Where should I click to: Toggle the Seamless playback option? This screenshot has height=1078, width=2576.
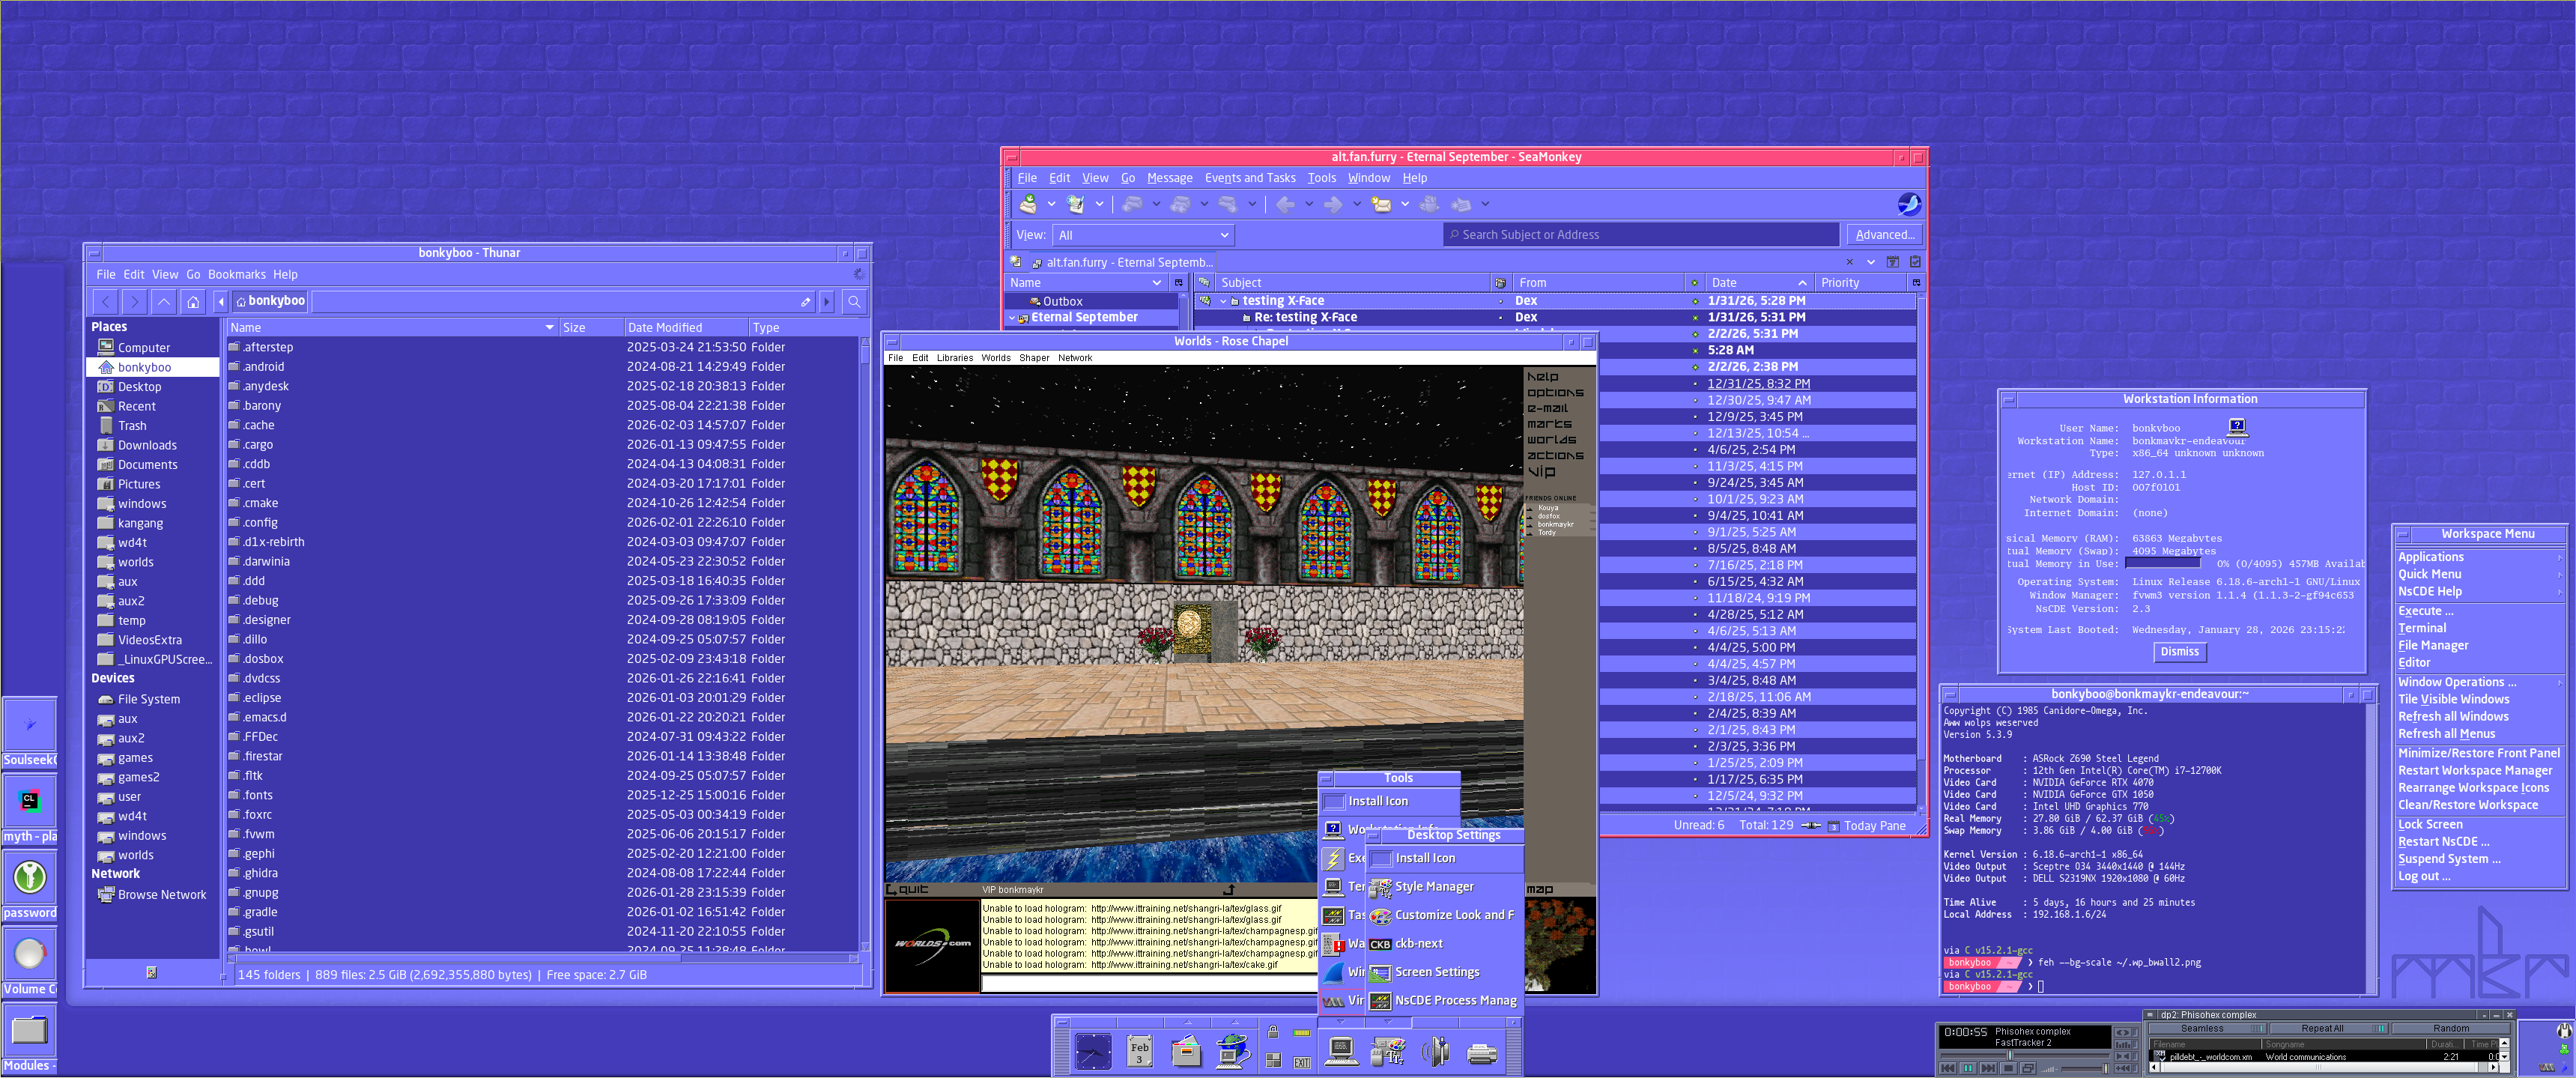tap(2208, 1028)
